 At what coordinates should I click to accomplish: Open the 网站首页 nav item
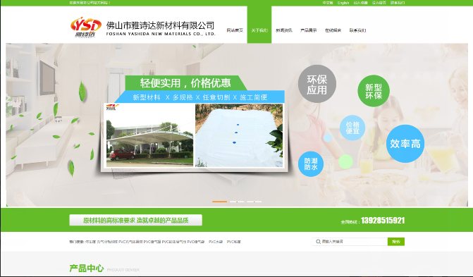click(235, 30)
